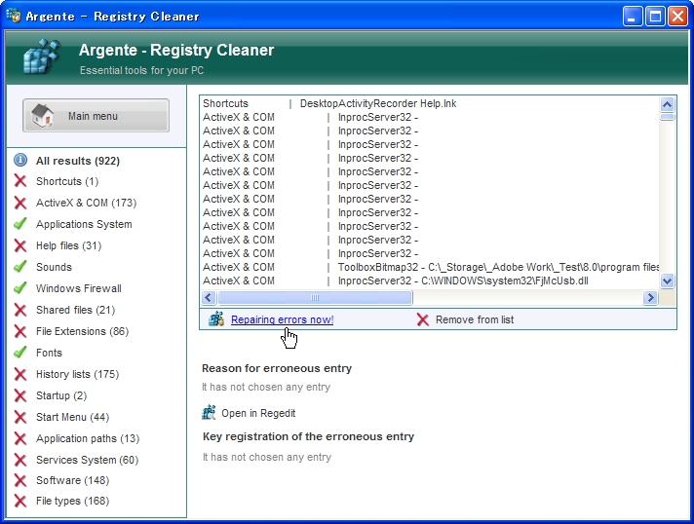Click the red X icon beside Startup (2)
This screenshot has height=524, width=694.
[x=20, y=395]
